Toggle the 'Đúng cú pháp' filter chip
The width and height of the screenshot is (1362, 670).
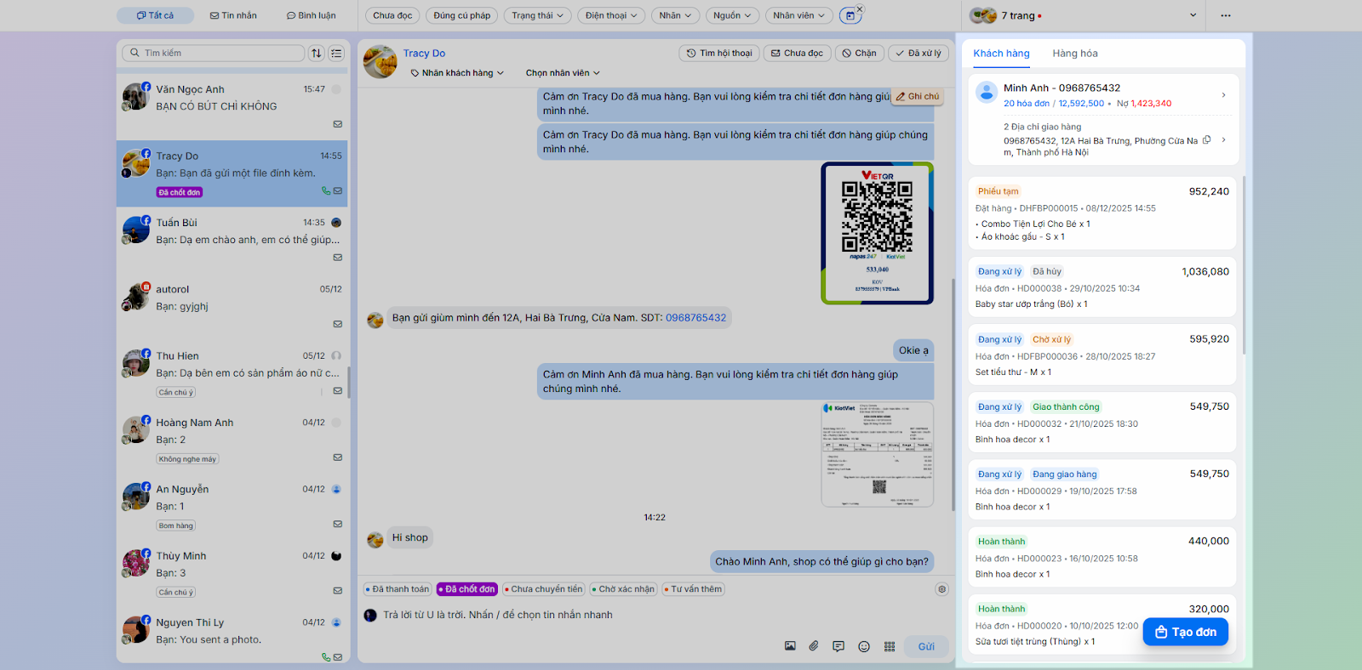pyautogui.click(x=461, y=15)
